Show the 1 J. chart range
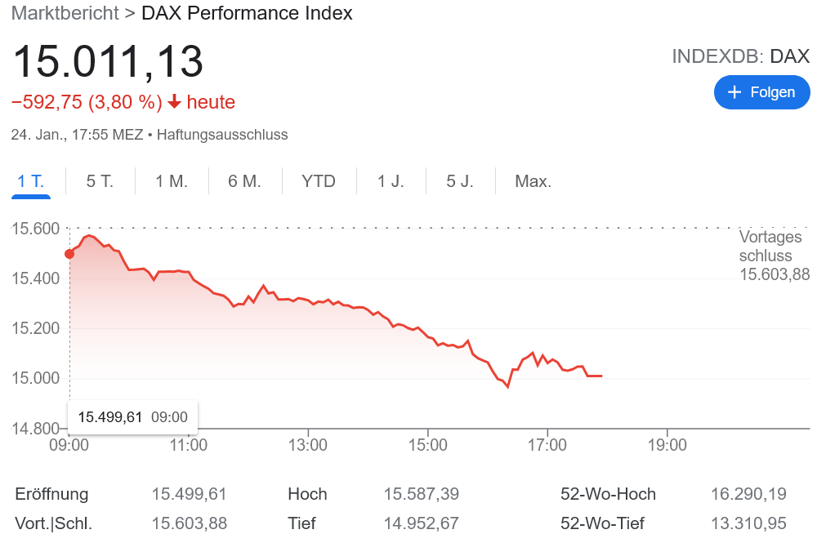 (x=391, y=181)
